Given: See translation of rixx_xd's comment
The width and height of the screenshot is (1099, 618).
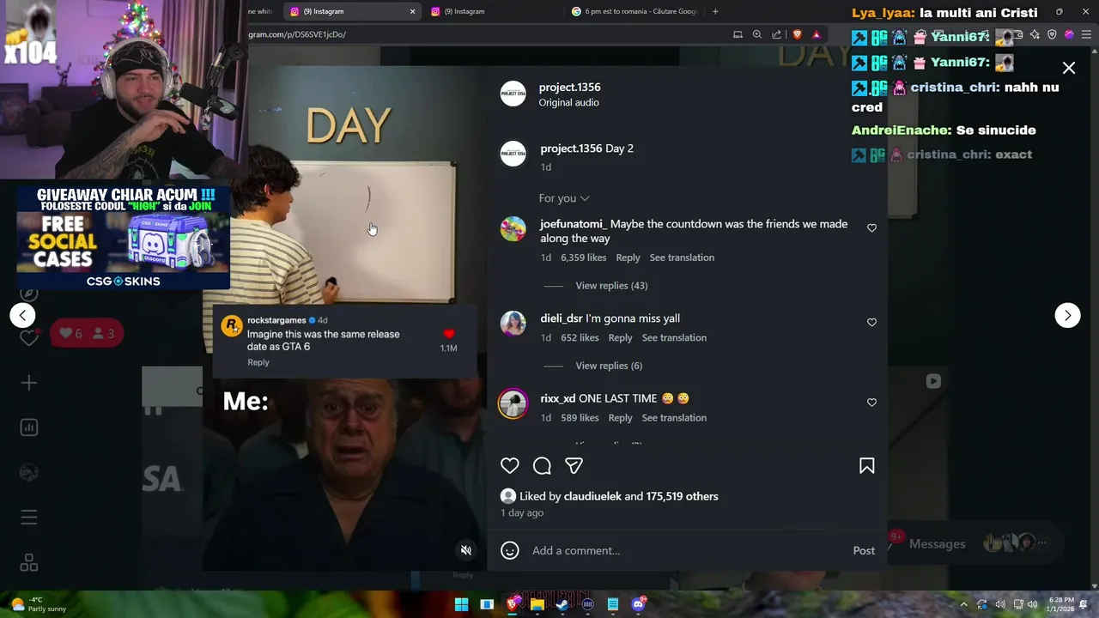Looking at the screenshot, I should coord(674,418).
